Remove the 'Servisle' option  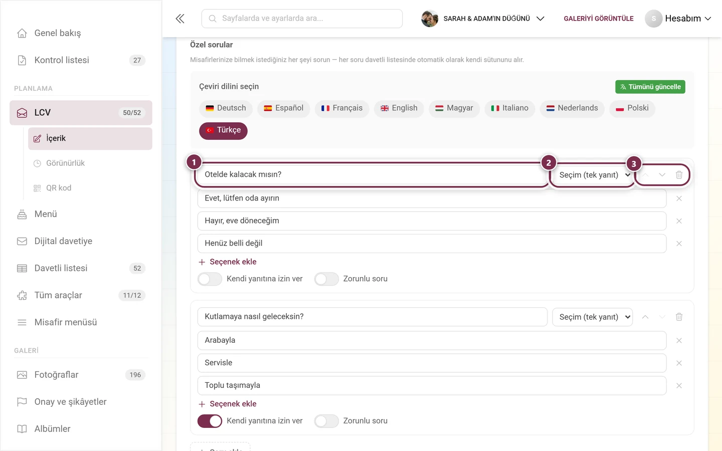click(x=679, y=363)
